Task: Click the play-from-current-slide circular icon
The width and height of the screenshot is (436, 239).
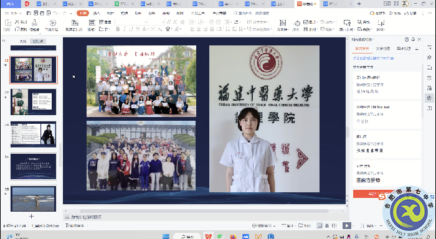Action: (x=52, y=23)
